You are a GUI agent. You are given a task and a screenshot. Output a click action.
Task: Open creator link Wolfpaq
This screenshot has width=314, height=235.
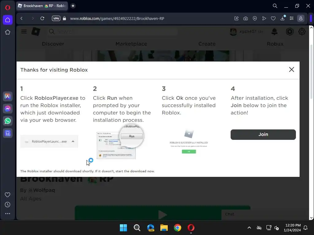(42, 190)
